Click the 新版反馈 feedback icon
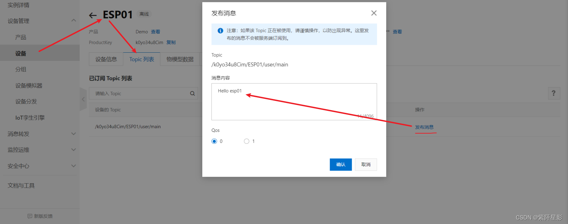568x224 pixels. tap(30, 216)
